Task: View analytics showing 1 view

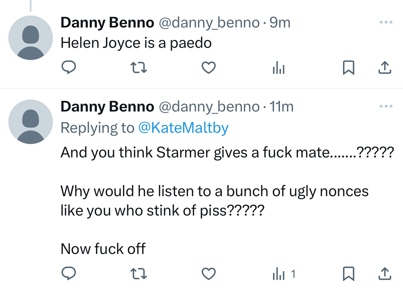Action: [283, 274]
